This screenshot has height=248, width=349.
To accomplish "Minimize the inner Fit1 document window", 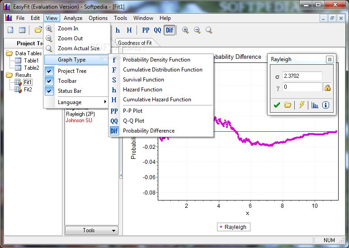I will coord(323,18).
